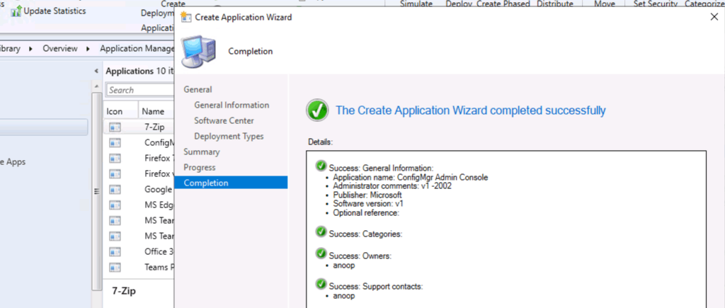Image resolution: width=725 pixels, height=308 pixels.
Task: Click the Overview breadcrumb item
Action: click(60, 49)
